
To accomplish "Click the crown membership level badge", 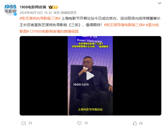I will point(53,7).
